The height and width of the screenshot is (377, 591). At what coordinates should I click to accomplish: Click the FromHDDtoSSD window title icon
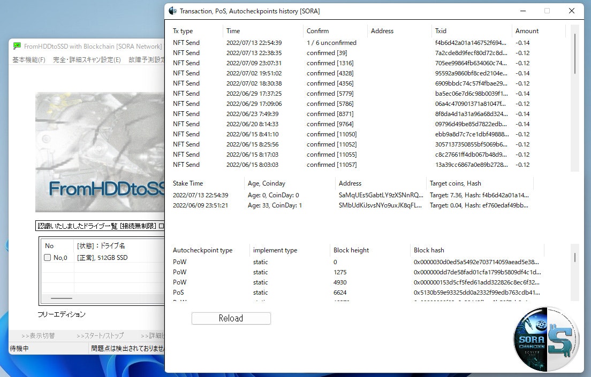click(x=17, y=46)
